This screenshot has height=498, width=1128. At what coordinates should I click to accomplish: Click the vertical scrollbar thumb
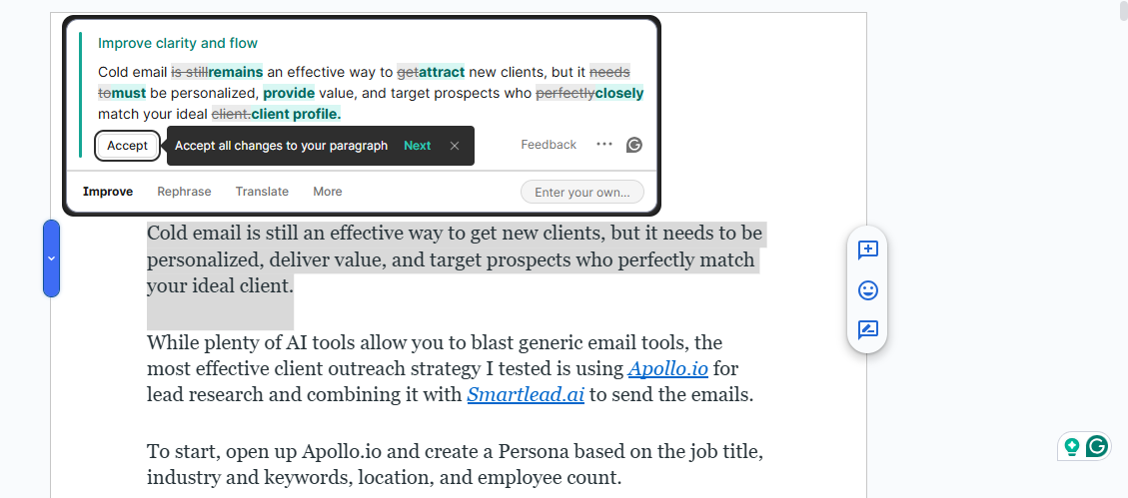point(1123,10)
